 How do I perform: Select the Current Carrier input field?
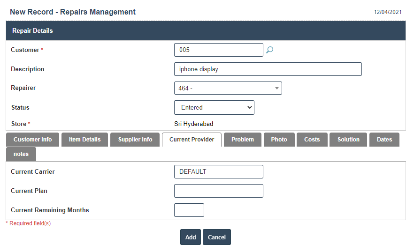[218, 172]
